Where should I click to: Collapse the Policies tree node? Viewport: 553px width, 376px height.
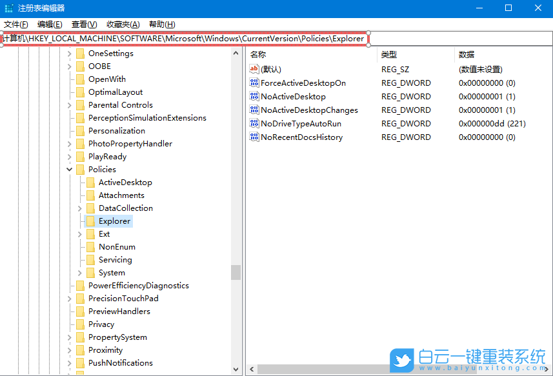[x=69, y=169]
